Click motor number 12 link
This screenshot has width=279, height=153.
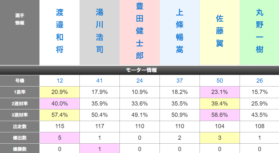[x=60, y=81]
